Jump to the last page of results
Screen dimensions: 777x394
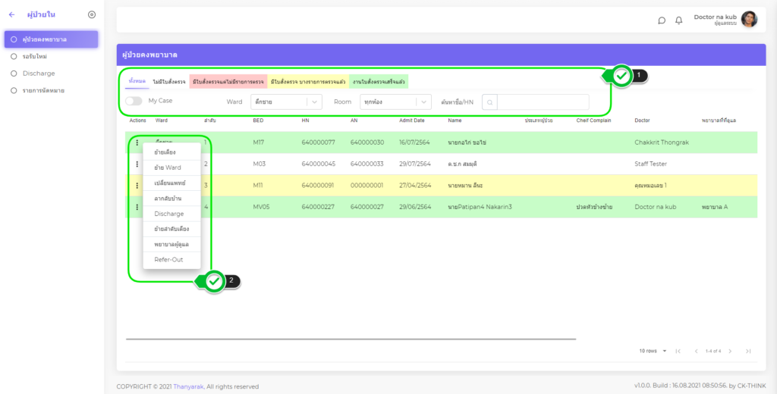pos(748,351)
